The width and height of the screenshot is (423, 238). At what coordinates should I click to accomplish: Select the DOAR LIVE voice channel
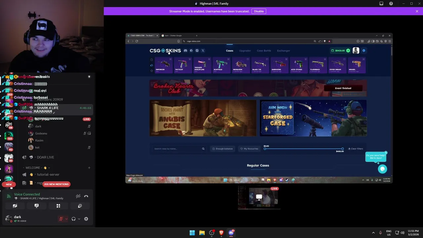[45, 157]
